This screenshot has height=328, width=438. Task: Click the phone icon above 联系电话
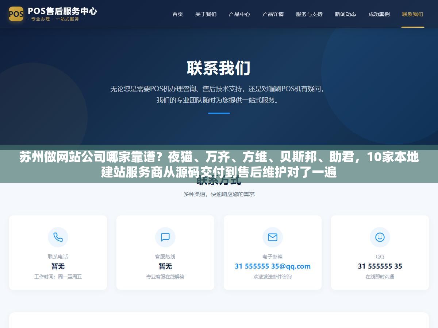tap(58, 237)
